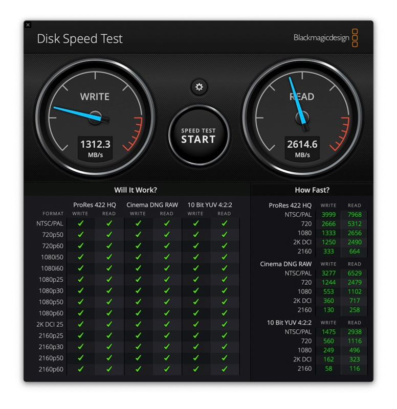Click the 2160p25 format row label
This screenshot has width=397, height=409.
[52, 335]
